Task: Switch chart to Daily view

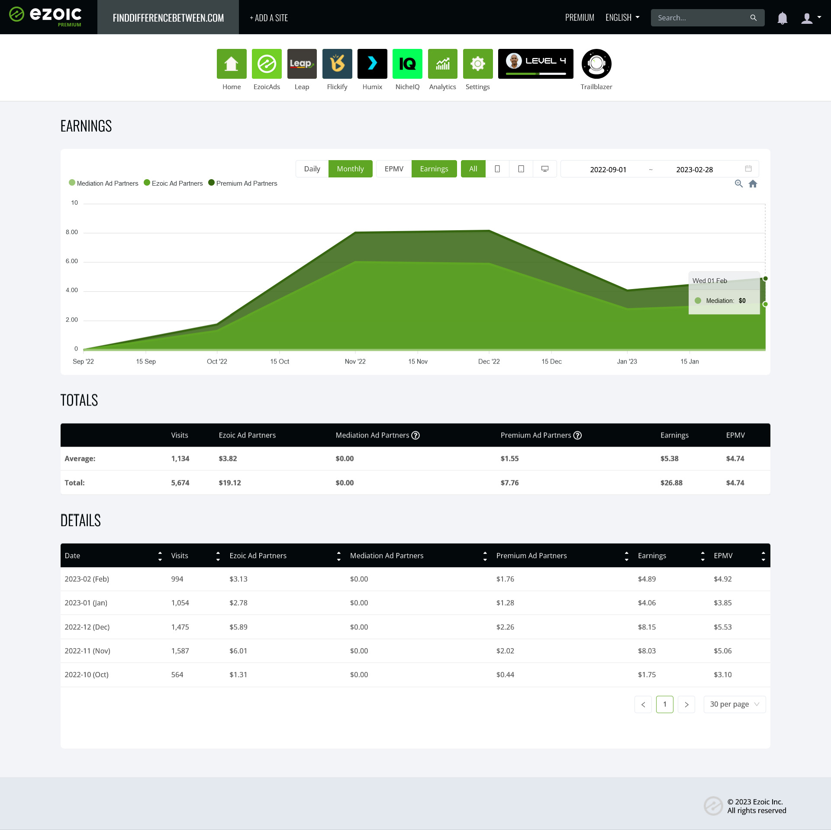Action: [312, 169]
